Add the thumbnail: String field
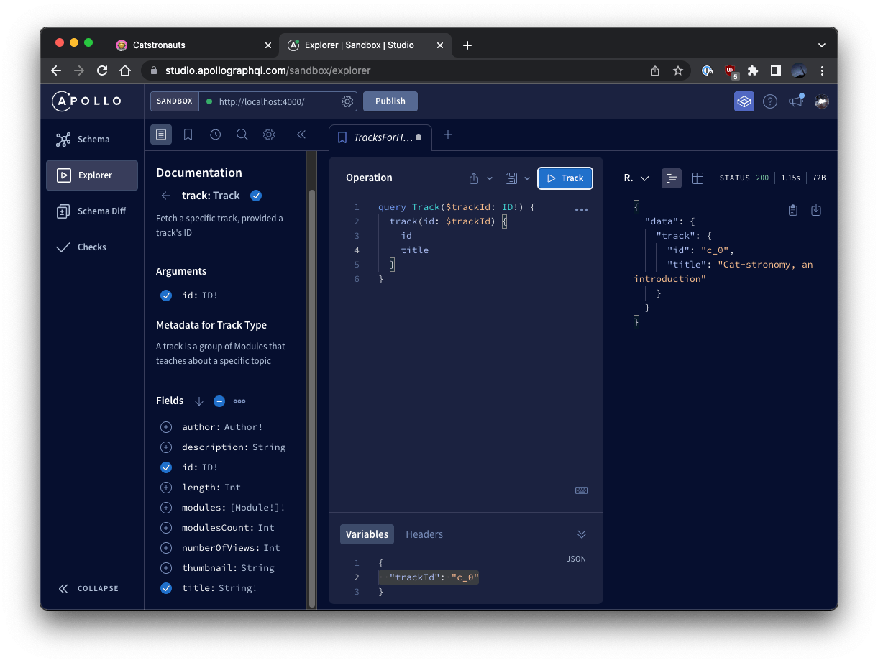 pos(166,568)
